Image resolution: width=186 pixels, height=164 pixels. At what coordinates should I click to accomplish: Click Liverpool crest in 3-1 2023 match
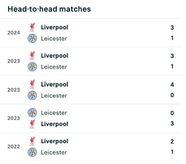point(32,56)
